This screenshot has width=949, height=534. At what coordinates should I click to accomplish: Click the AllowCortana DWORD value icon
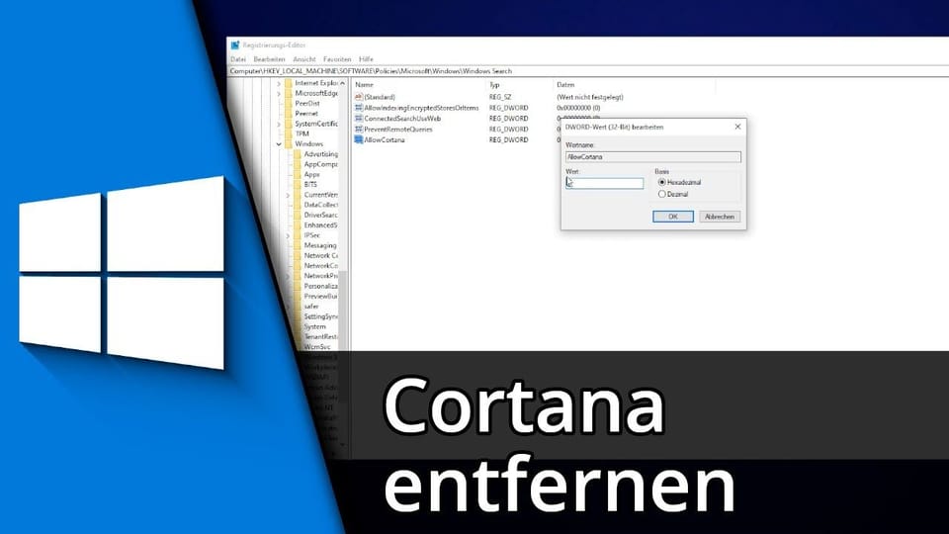pyautogui.click(x=358, y=139)
